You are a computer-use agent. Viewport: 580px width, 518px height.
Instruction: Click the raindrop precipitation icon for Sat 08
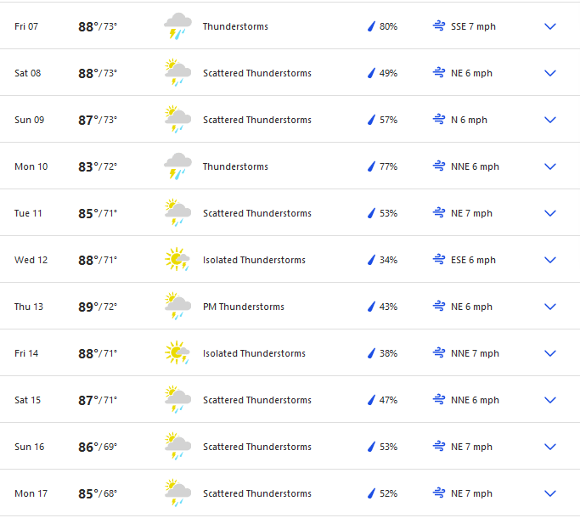coord(371,73)
